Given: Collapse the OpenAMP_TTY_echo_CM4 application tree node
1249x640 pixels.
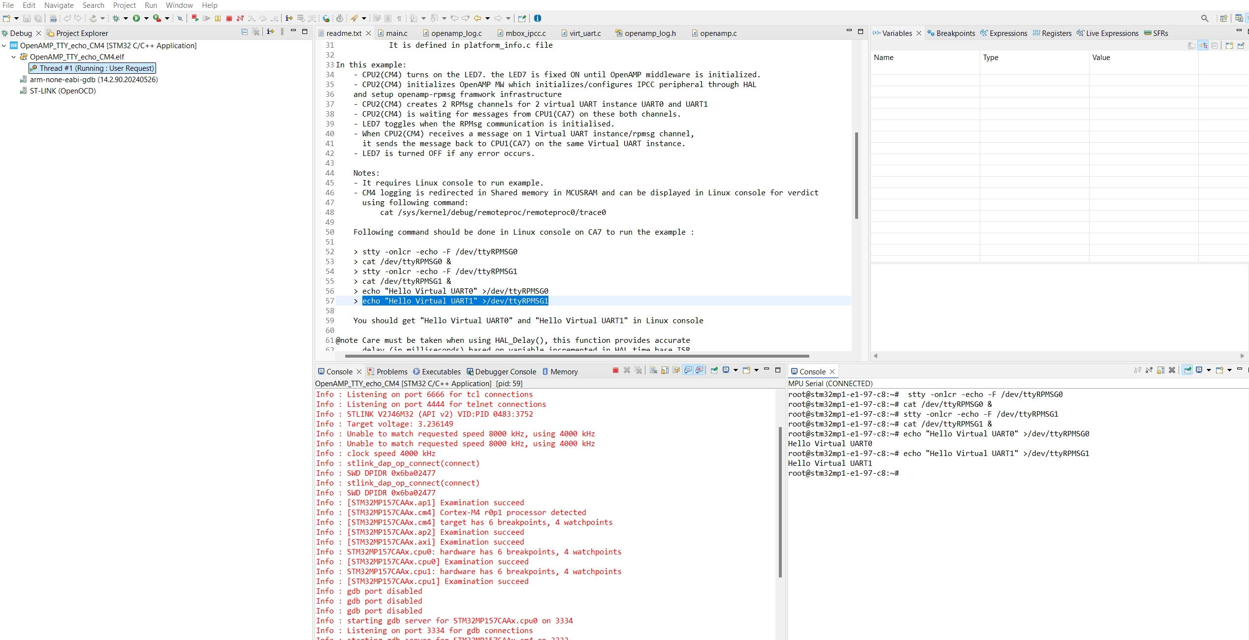Looking at the screenshot, I should (x=4, y=46).
